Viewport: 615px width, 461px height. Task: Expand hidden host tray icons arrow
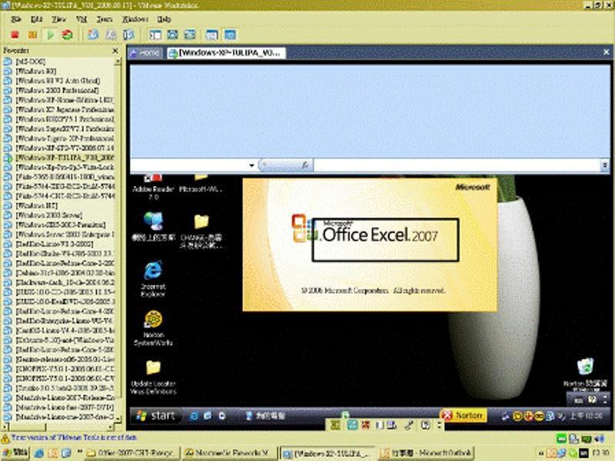[541, 453]
